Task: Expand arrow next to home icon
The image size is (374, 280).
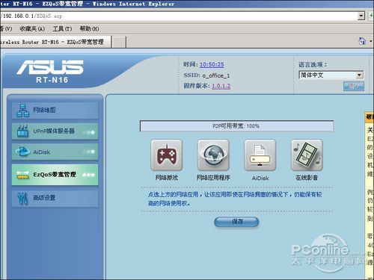Action: pyautogui.click(x=371, y=41)
